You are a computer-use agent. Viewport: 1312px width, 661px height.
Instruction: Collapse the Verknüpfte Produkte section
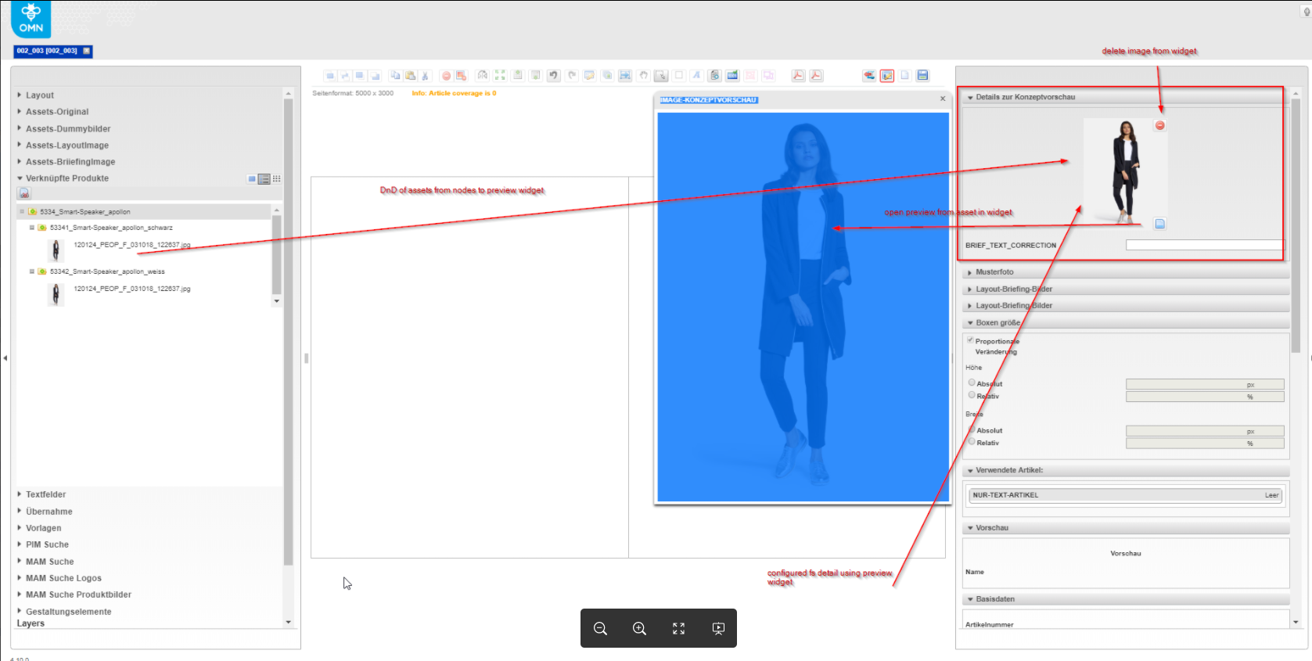[x=66, y=178]
